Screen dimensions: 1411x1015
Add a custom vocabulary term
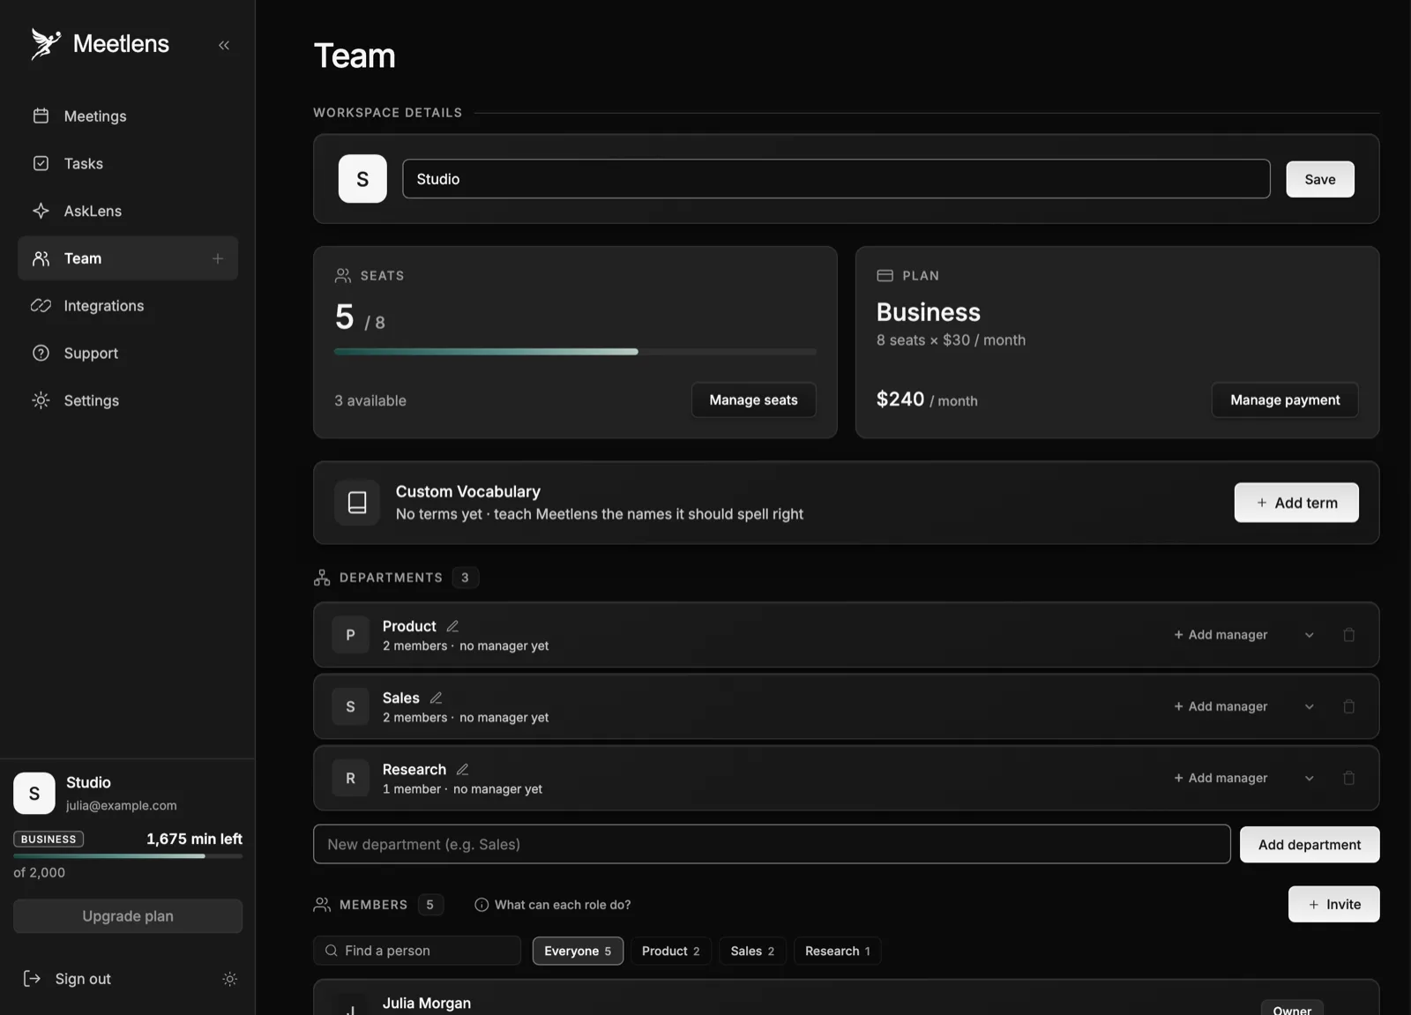pos(1296,503)
